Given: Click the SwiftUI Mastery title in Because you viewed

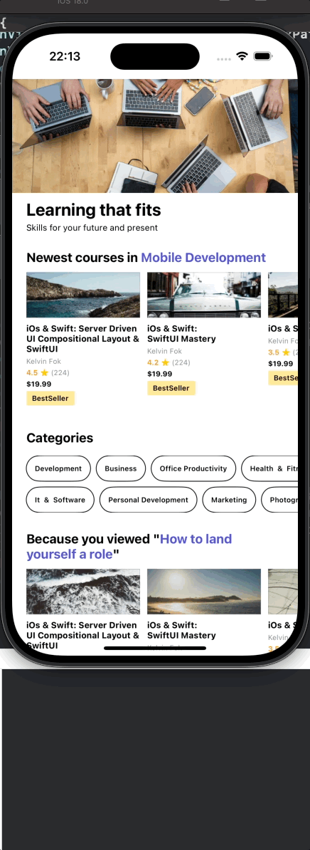Looking at the screenshot, I should [182, 630].
